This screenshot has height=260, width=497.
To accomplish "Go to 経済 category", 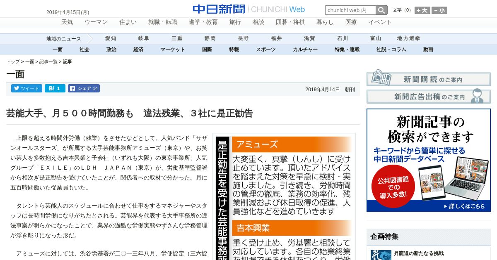I will pyautogui.click(x=138, y=50).
